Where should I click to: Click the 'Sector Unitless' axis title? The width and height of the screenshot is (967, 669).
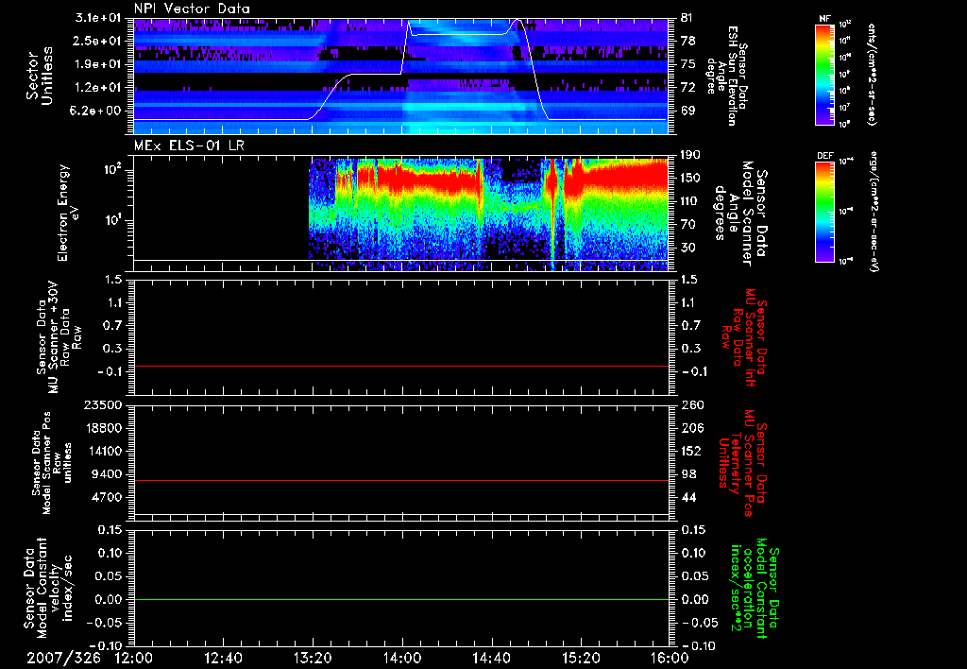coord(40,76)
